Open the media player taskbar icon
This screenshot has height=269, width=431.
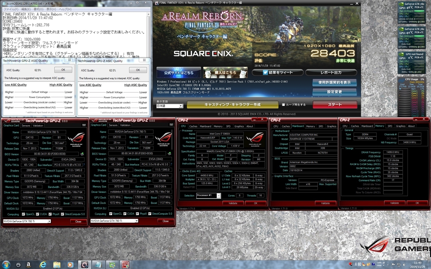coord(70,265)
